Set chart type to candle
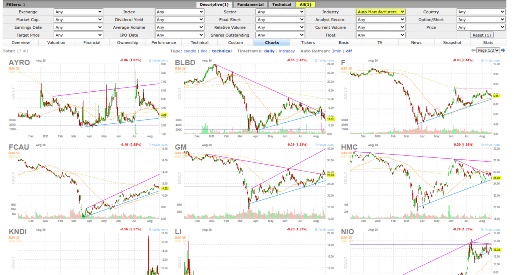 [x=190, y=51]
